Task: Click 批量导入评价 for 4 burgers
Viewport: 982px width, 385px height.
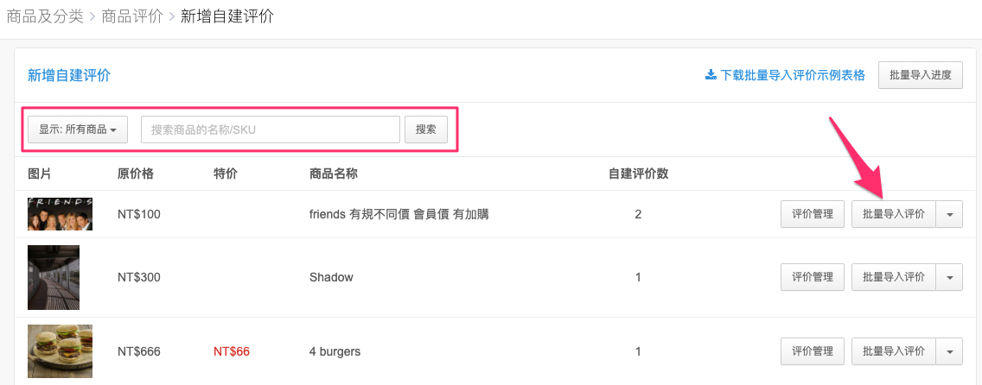Action: pyautogui.click(x=894, y=351)
